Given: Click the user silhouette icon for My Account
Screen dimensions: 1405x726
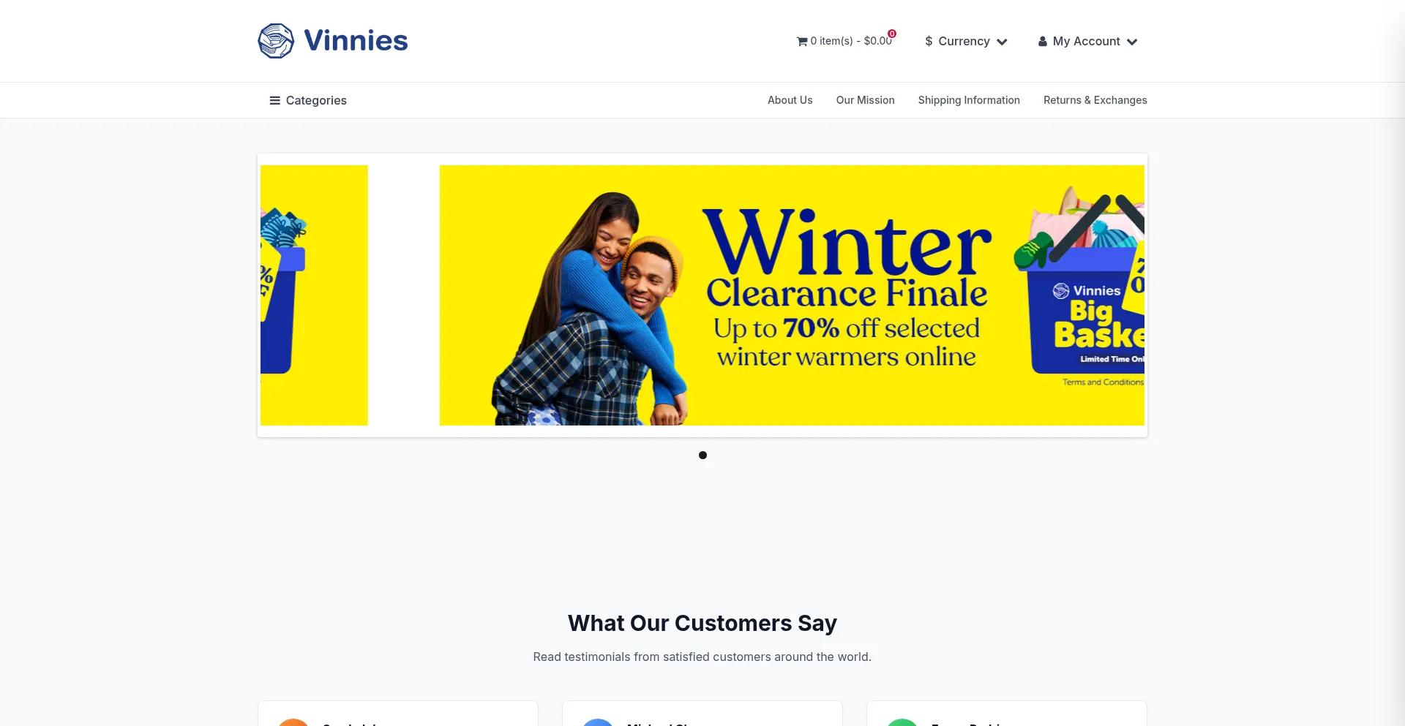Looking at the screenshot, I should click(1043, 42).
